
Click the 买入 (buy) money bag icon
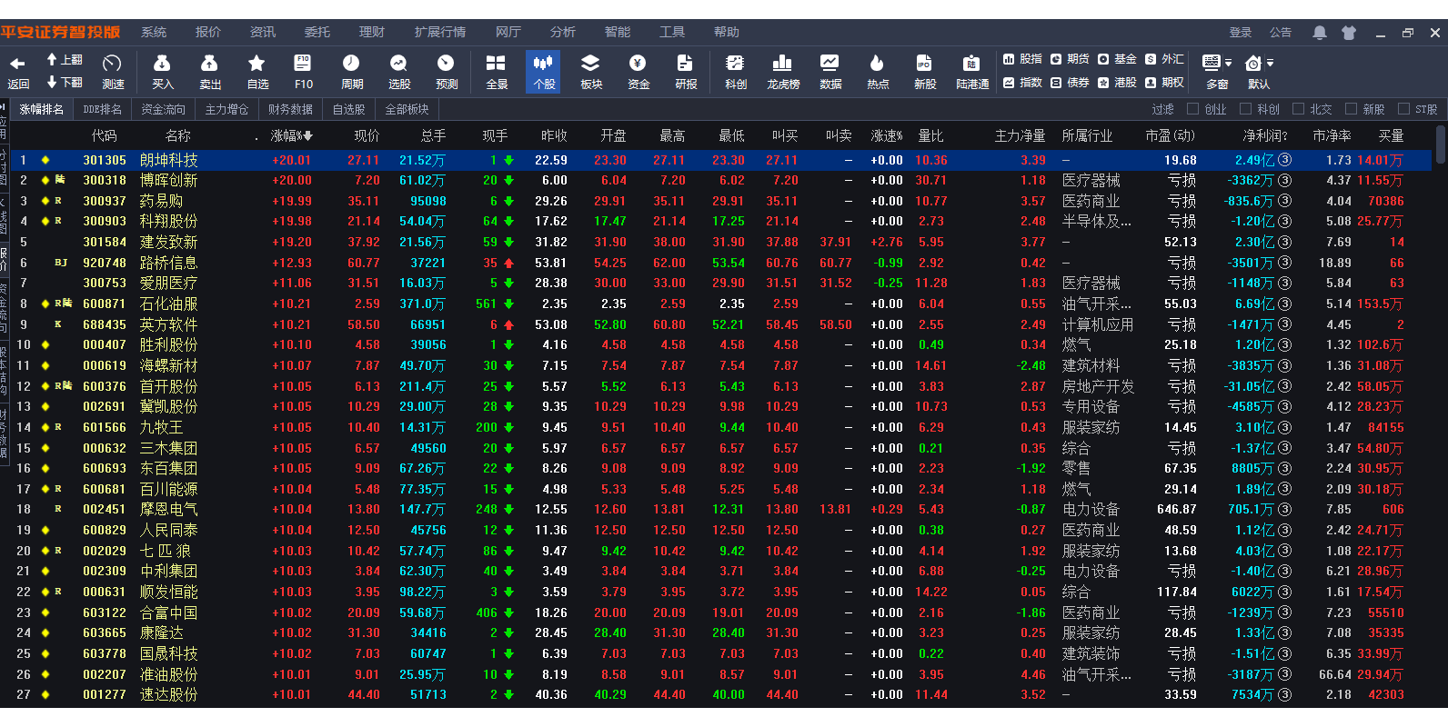(162, 64)
